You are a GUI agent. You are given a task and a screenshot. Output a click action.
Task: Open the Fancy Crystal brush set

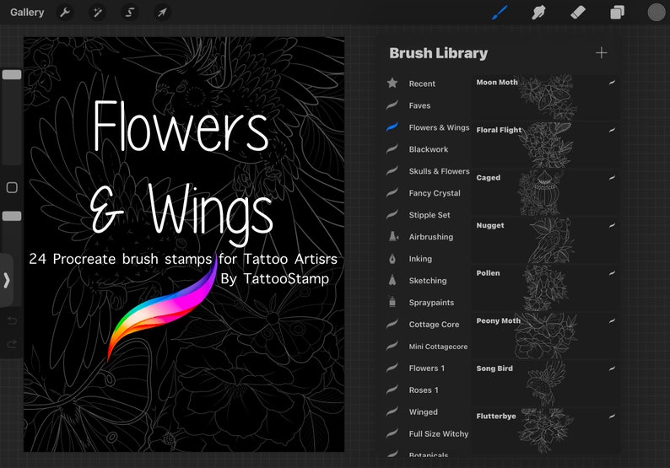(x=426, y=193)
